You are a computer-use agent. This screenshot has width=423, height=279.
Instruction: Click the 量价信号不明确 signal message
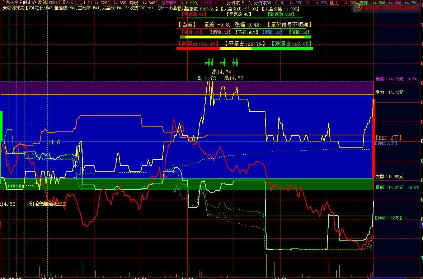(290, 25)
